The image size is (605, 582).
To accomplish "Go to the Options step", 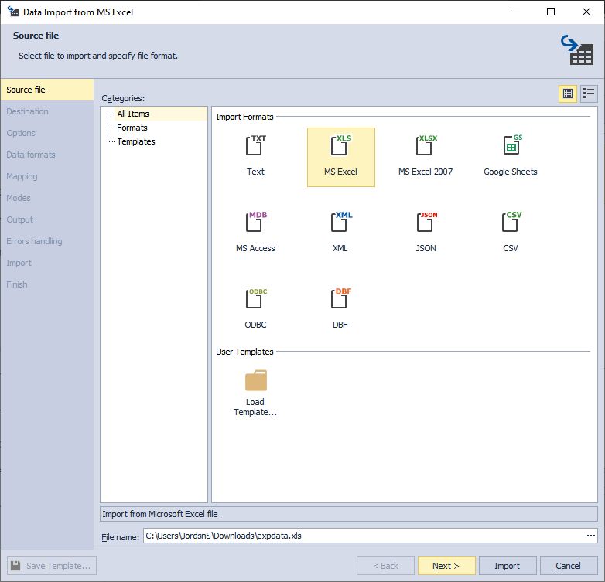I will pyautogui.click(x=47, y=133).
